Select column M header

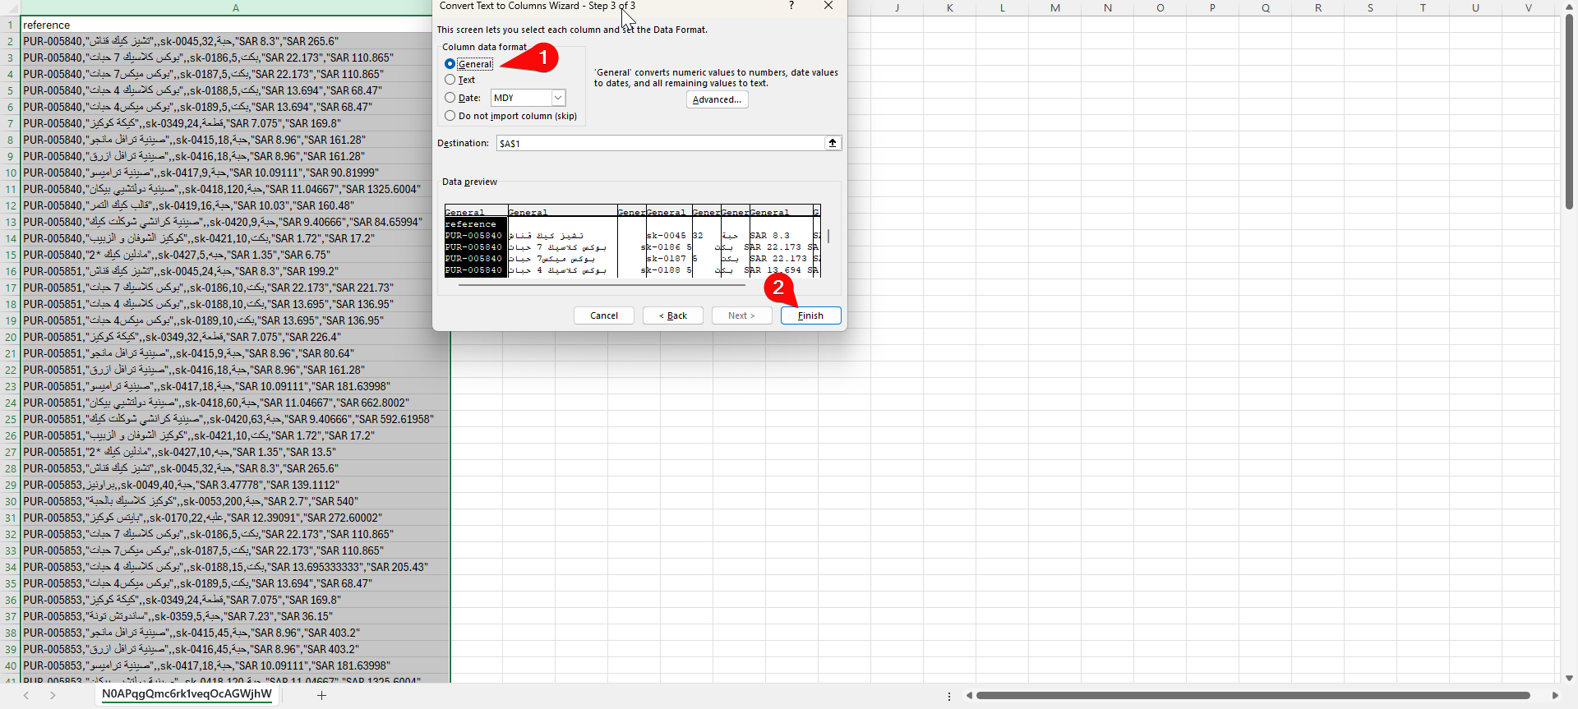(x=1054, y=7)
